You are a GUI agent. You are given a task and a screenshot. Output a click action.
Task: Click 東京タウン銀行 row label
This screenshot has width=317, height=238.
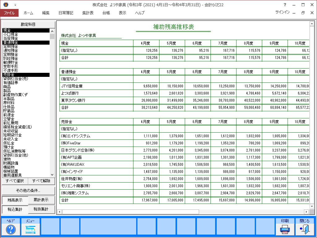point(73,100)
